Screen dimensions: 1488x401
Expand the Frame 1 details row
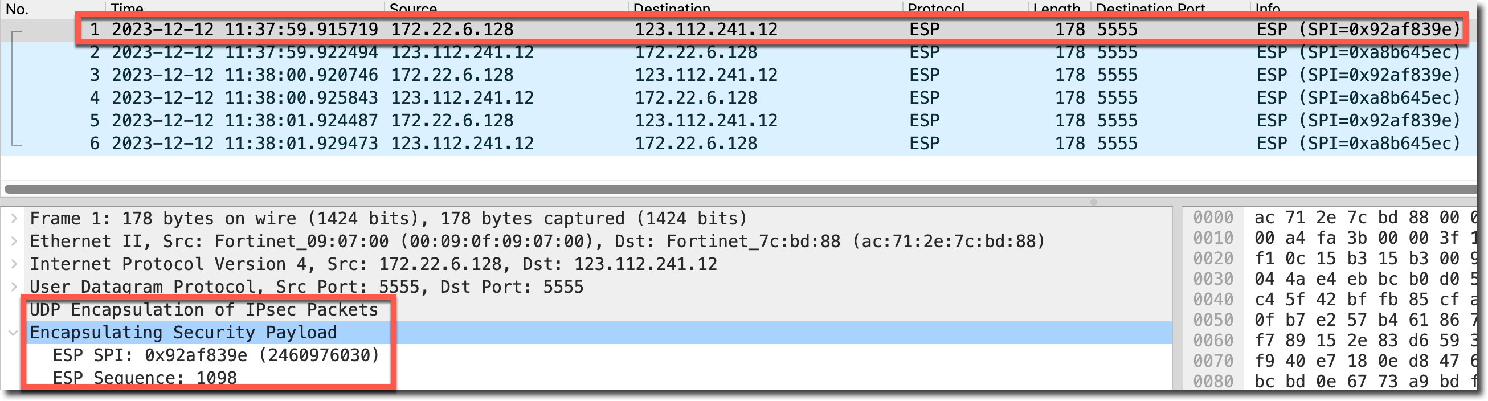pos(14,219)
